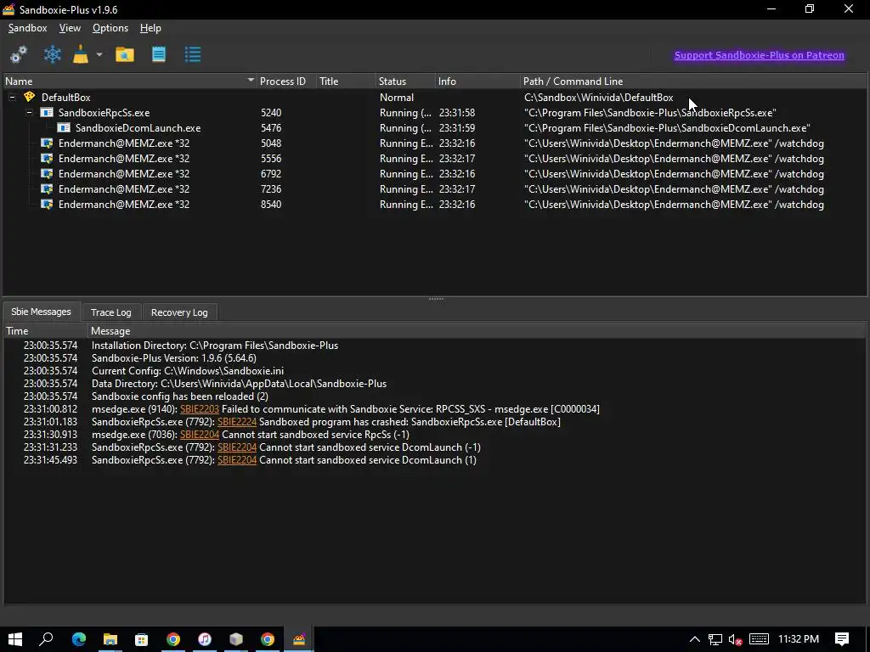Viewport: 870px width, 652px height.
Task: Click the 'Current Config: C:\Windows\Sandboxie.ini' message
Action: point(188,371)
